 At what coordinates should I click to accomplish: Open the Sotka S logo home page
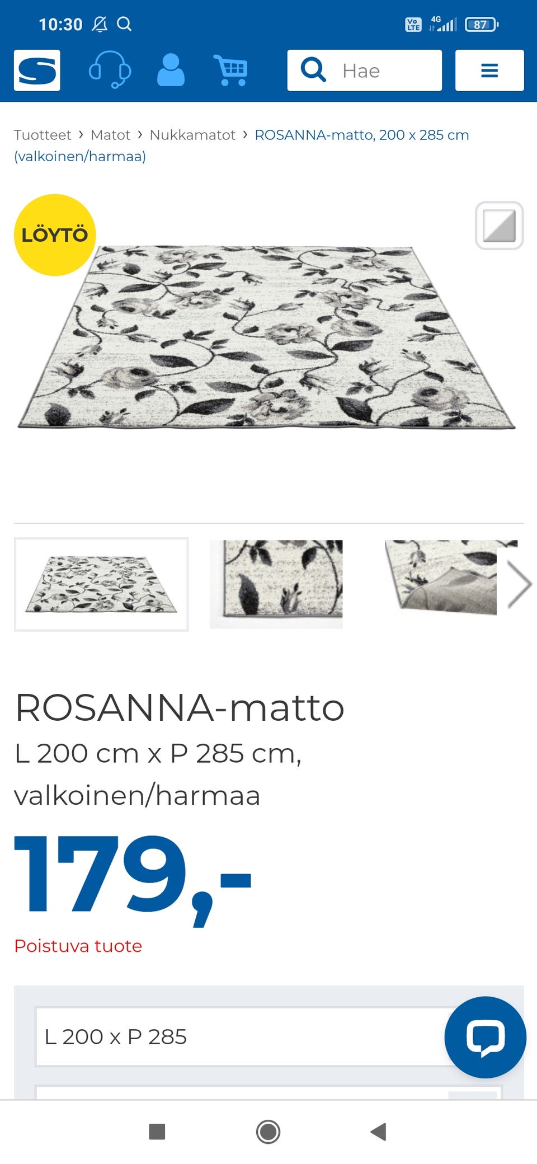coord(37,71)
